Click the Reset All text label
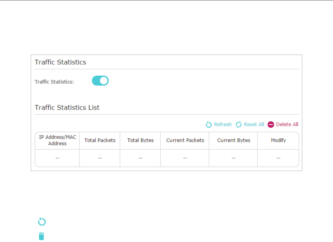 (254, 125)
